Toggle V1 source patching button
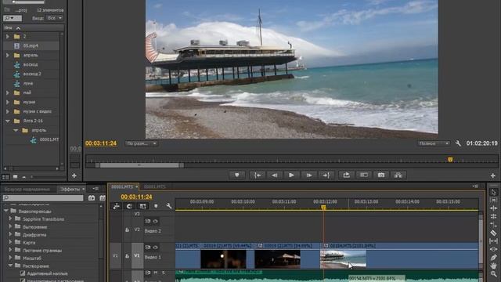This screenshot has height=282, width=501. [115, 256]
